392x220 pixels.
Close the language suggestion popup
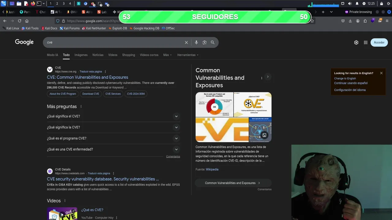[381, 73]
